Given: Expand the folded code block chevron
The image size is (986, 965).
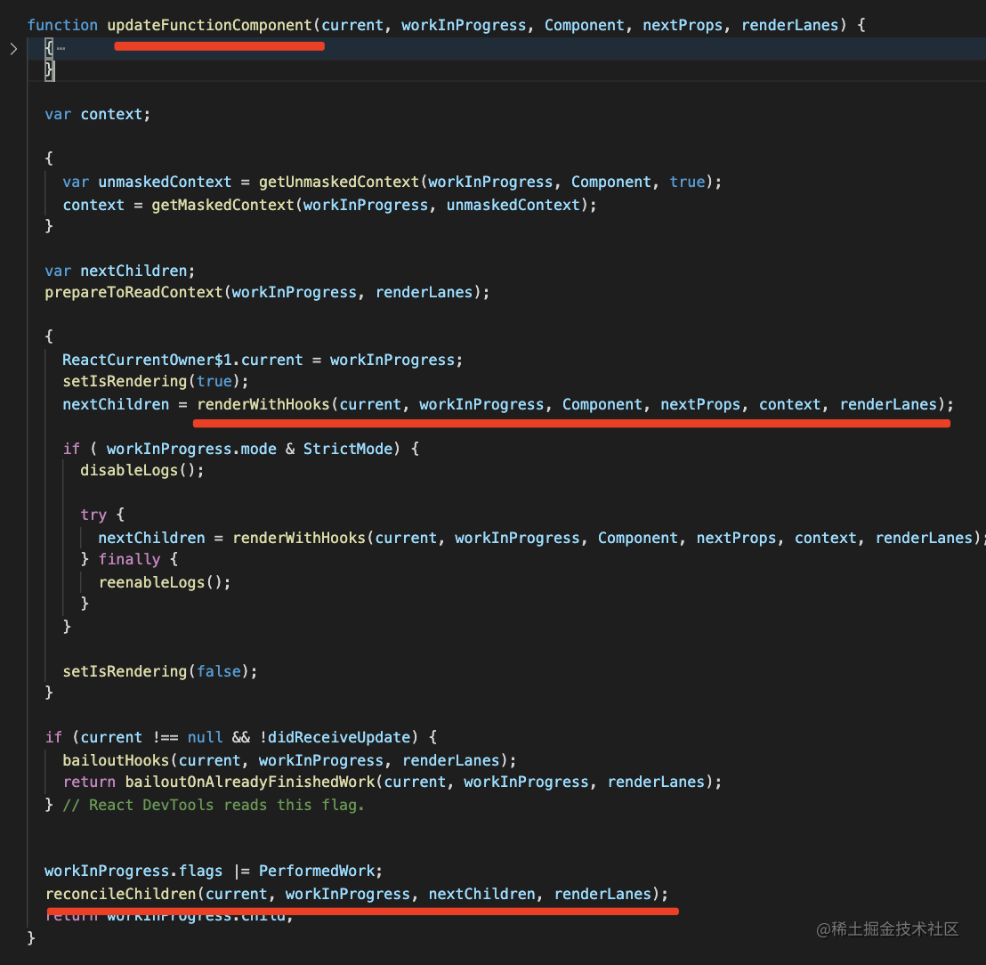Looking at the screenshot, I should pos(13,49).
